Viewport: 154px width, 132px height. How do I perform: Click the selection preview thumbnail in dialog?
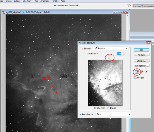(x=105, y=83)
